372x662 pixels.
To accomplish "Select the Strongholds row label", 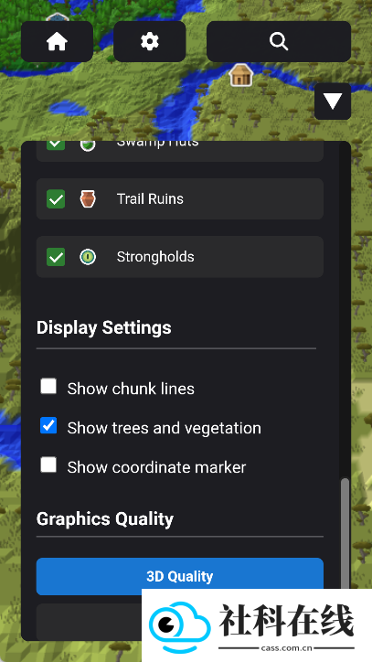I will coord(155,257).
